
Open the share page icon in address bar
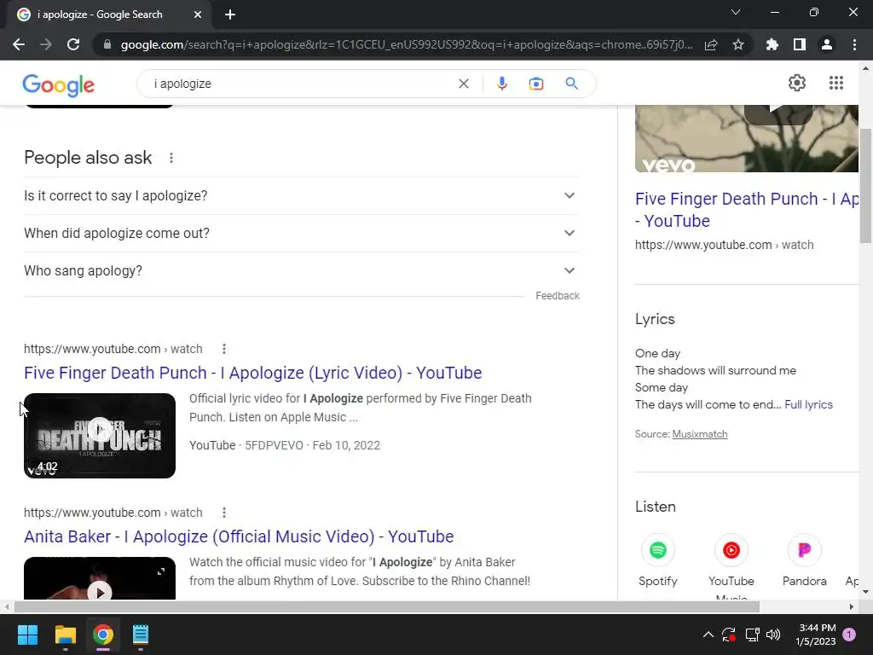click(711, 44)
